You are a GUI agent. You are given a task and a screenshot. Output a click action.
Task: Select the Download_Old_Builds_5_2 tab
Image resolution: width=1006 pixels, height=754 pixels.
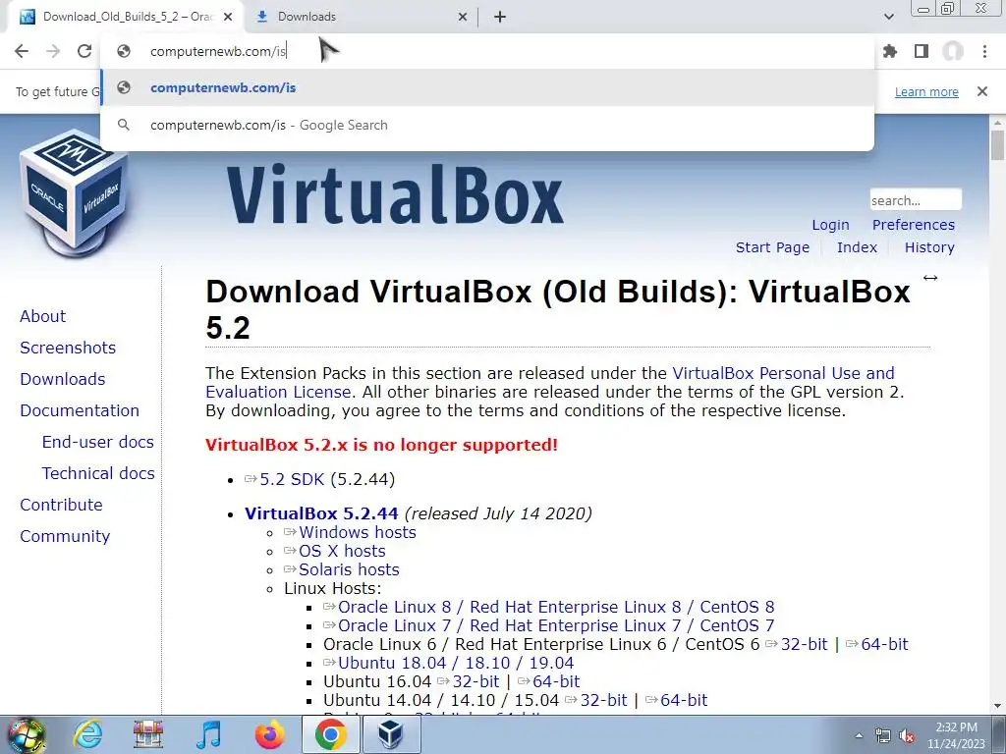[127, 17]
